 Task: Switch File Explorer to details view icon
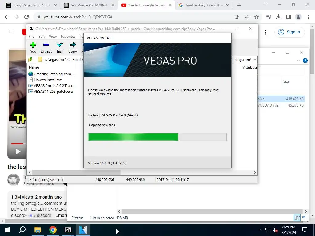[297, 218]
